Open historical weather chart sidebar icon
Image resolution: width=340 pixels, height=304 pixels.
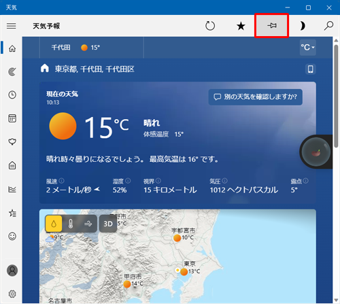point(12,189)
